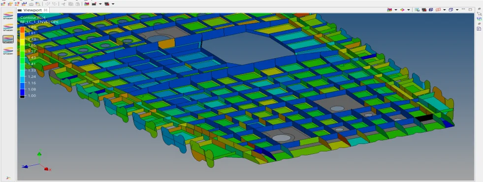Click the dark monitor icon with red corner, top-left toolbar
Viewport: 483px width, 182px height.
107,4
